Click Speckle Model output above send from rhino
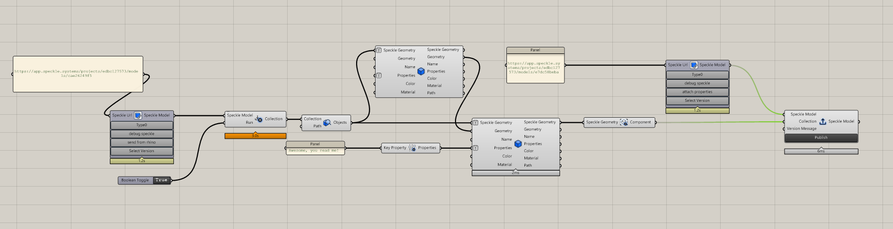This screenshot has height=229, width=893. click(157, 115)
